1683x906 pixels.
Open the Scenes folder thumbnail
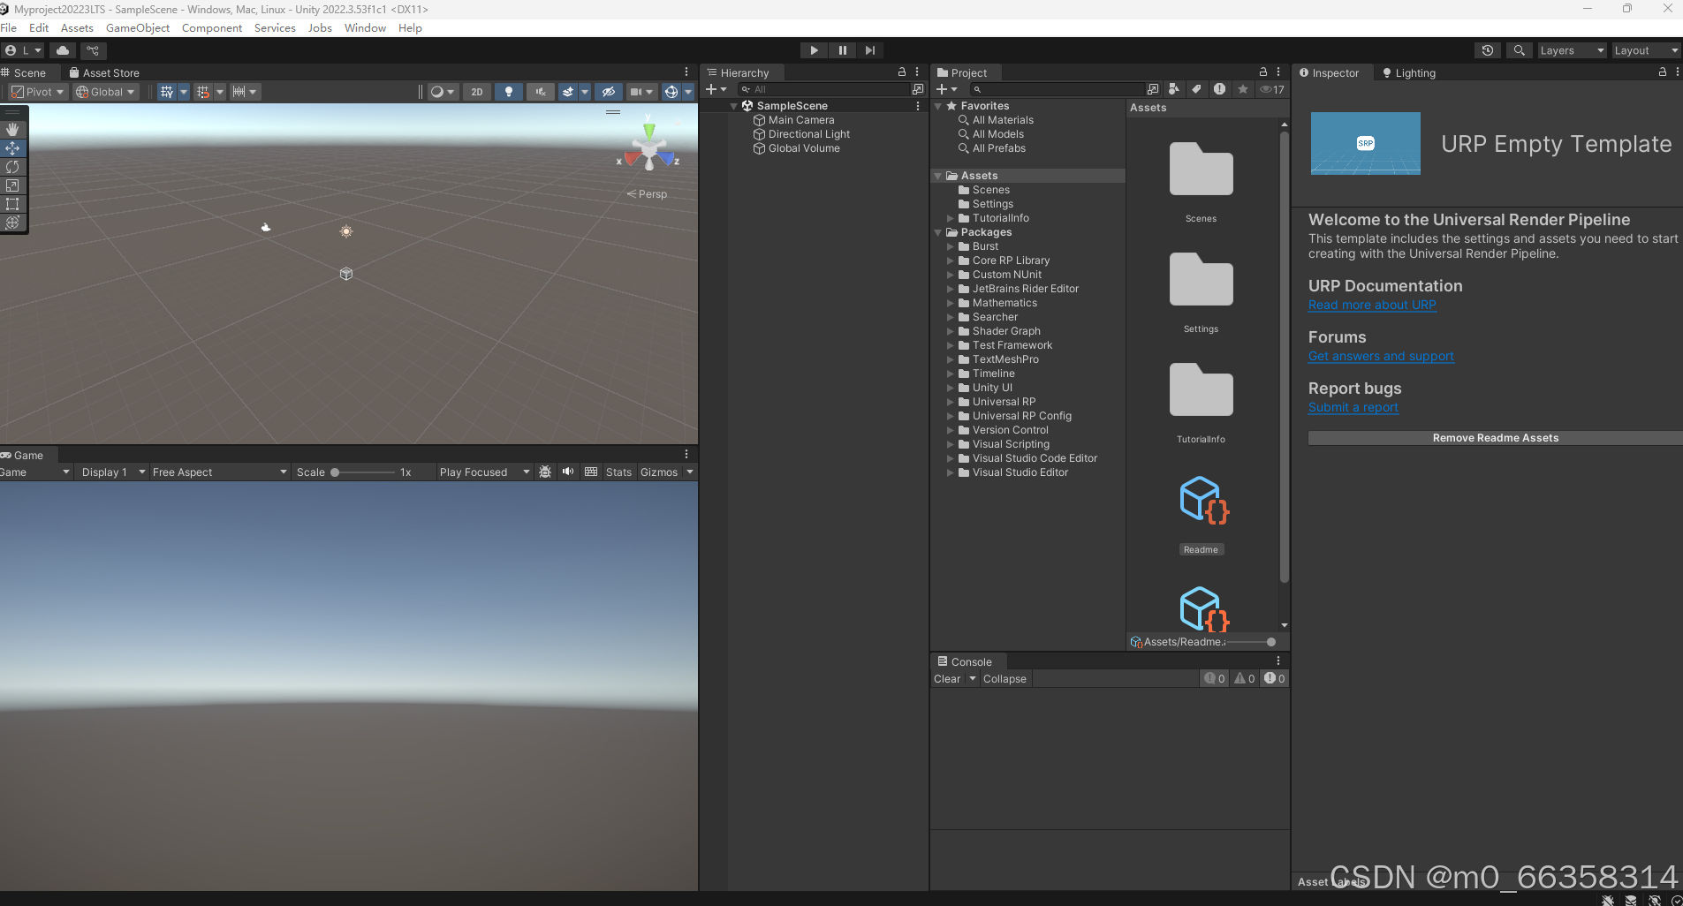click(1202, 170)
